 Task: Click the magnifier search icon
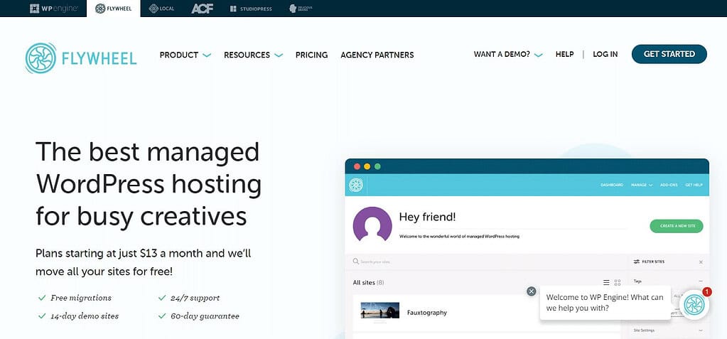[355, 262]
